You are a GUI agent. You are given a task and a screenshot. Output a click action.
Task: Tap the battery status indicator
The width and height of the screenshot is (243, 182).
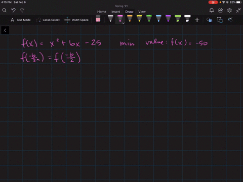(236, 2)
